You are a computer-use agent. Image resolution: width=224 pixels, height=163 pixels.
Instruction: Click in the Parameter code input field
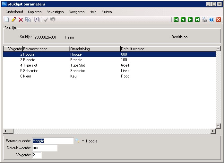(x=53, y=141)
